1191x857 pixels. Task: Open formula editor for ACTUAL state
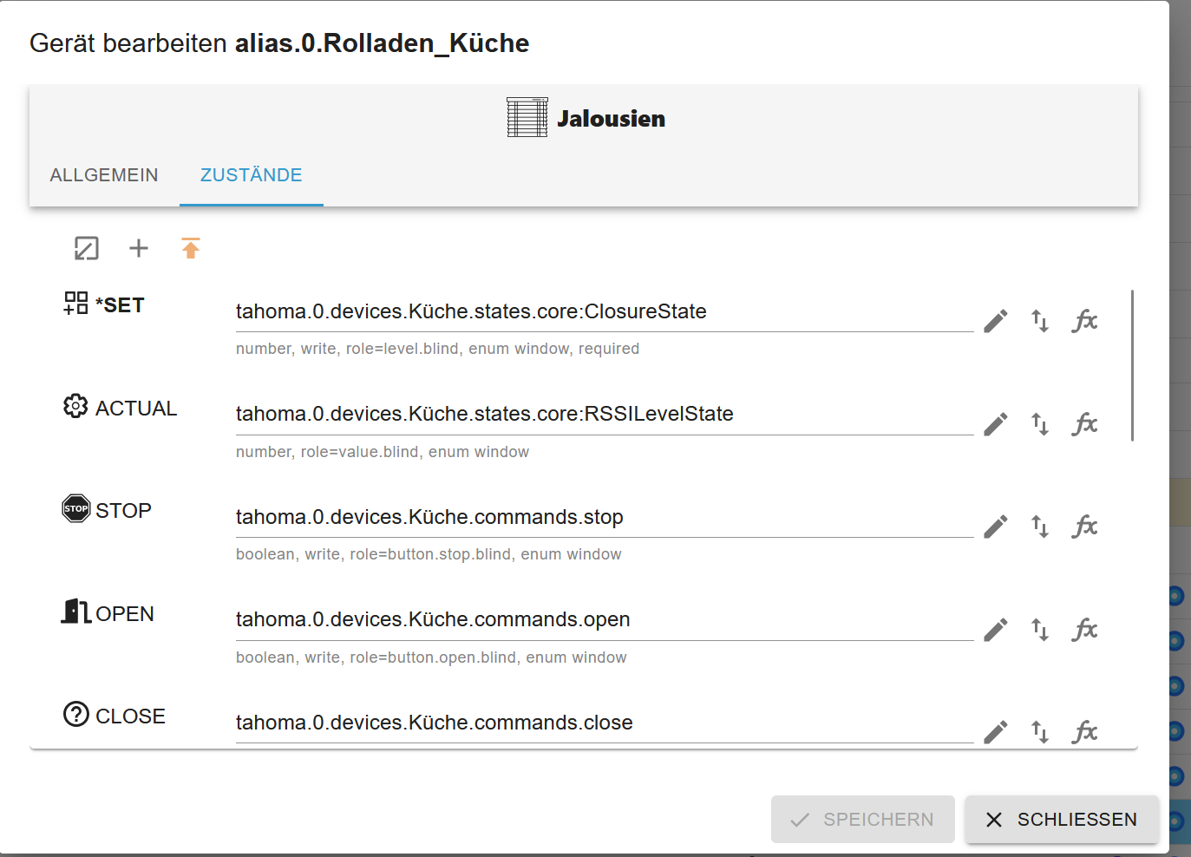click(1085, 424)
